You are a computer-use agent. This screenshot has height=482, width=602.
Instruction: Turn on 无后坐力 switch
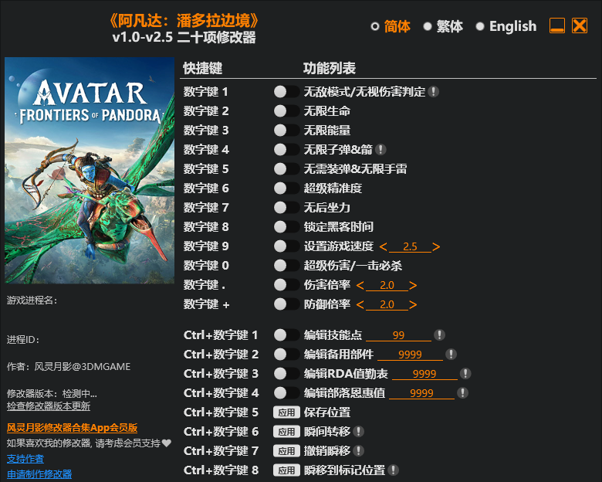tap(286, 207)
